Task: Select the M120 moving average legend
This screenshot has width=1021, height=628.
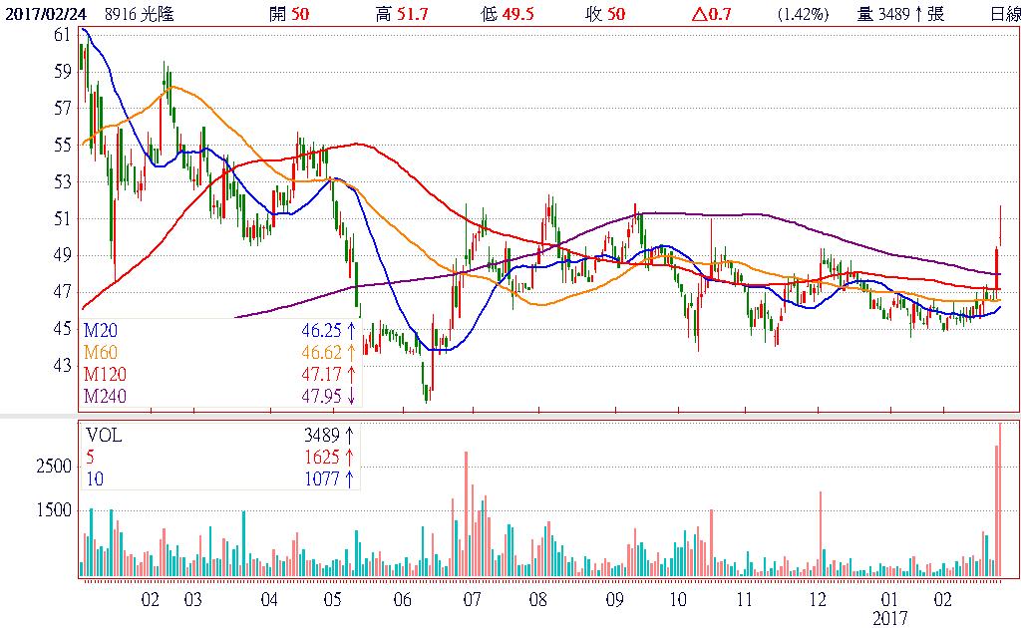Action: pos(105,374)
